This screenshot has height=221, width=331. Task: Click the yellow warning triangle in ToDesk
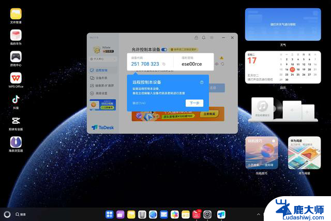221,57
